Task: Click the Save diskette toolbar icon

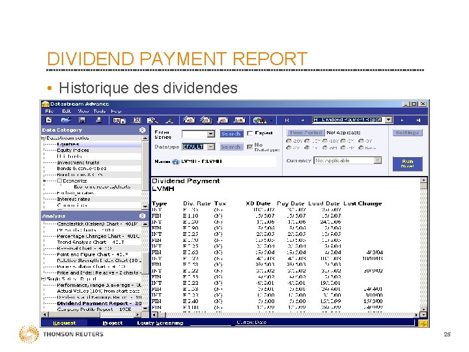Action: pos(82,120)
